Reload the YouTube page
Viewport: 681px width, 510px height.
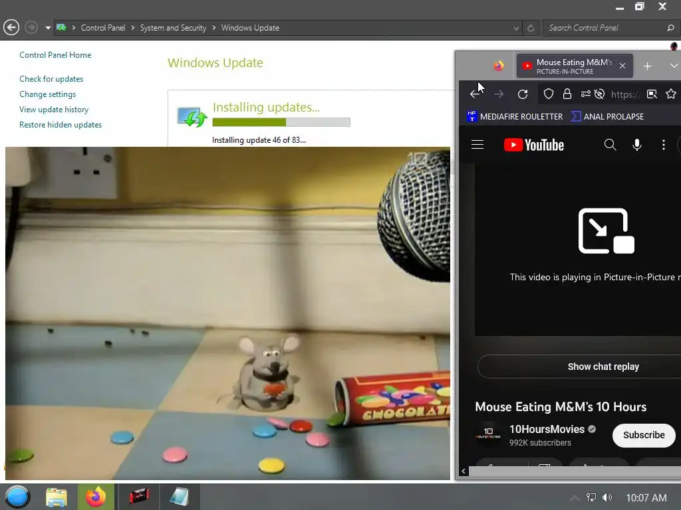click(523, 94)
